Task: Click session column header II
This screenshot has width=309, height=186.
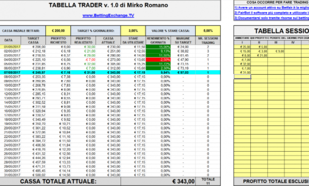Action: coord(259,42)
